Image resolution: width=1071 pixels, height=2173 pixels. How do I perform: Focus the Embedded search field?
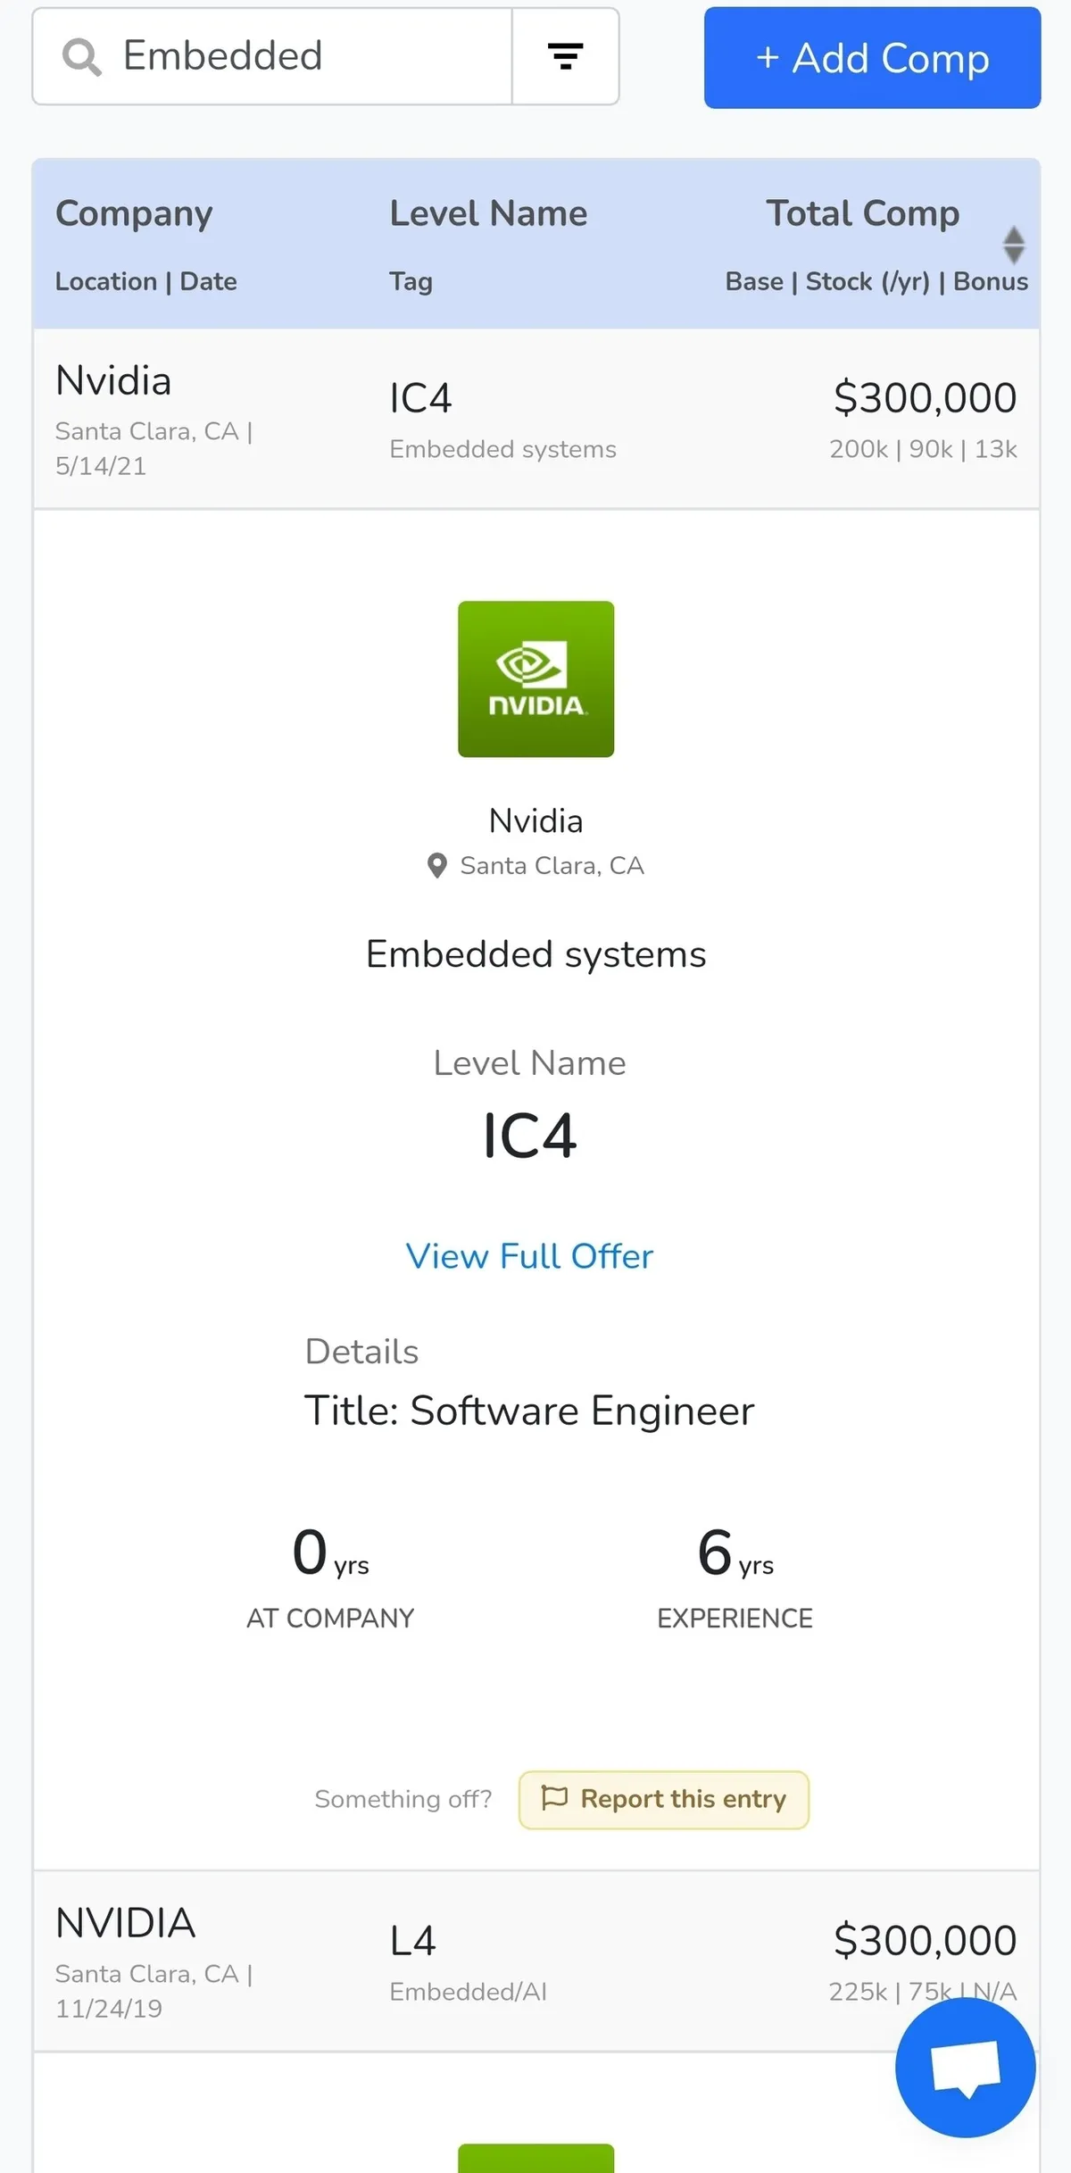pyautogui.click(x=303, y=57)
